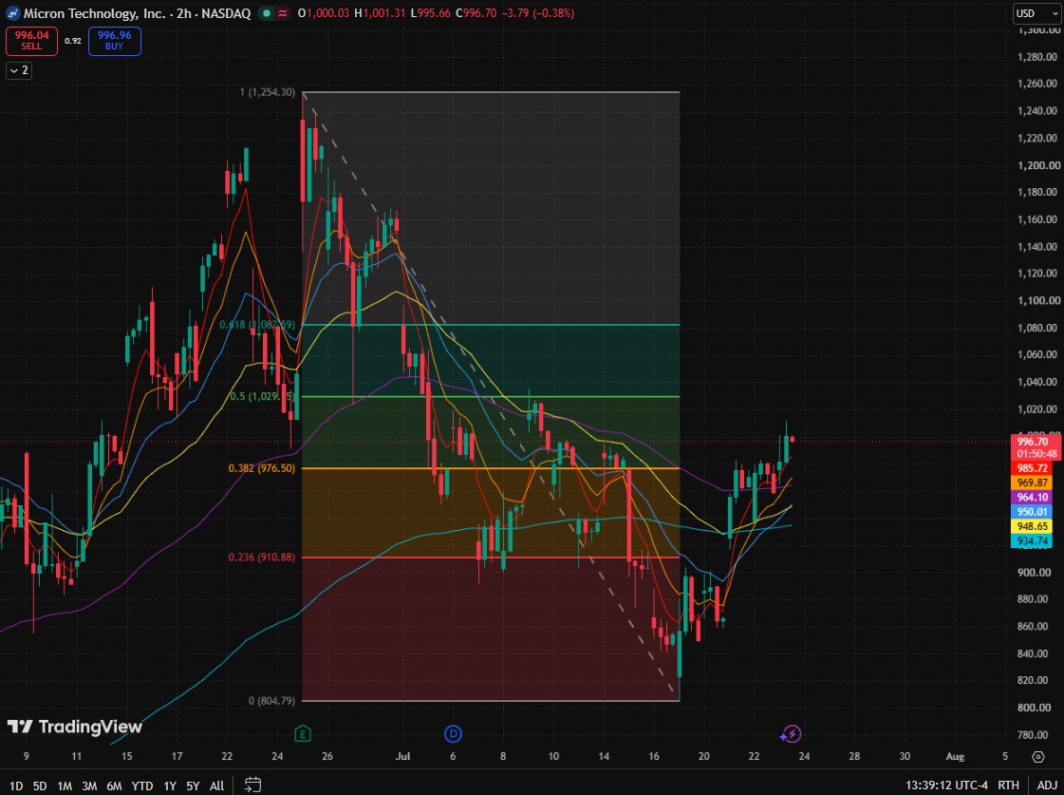
Task: Open chart scale settings gear icon
Action: [x=1037, y=756]
